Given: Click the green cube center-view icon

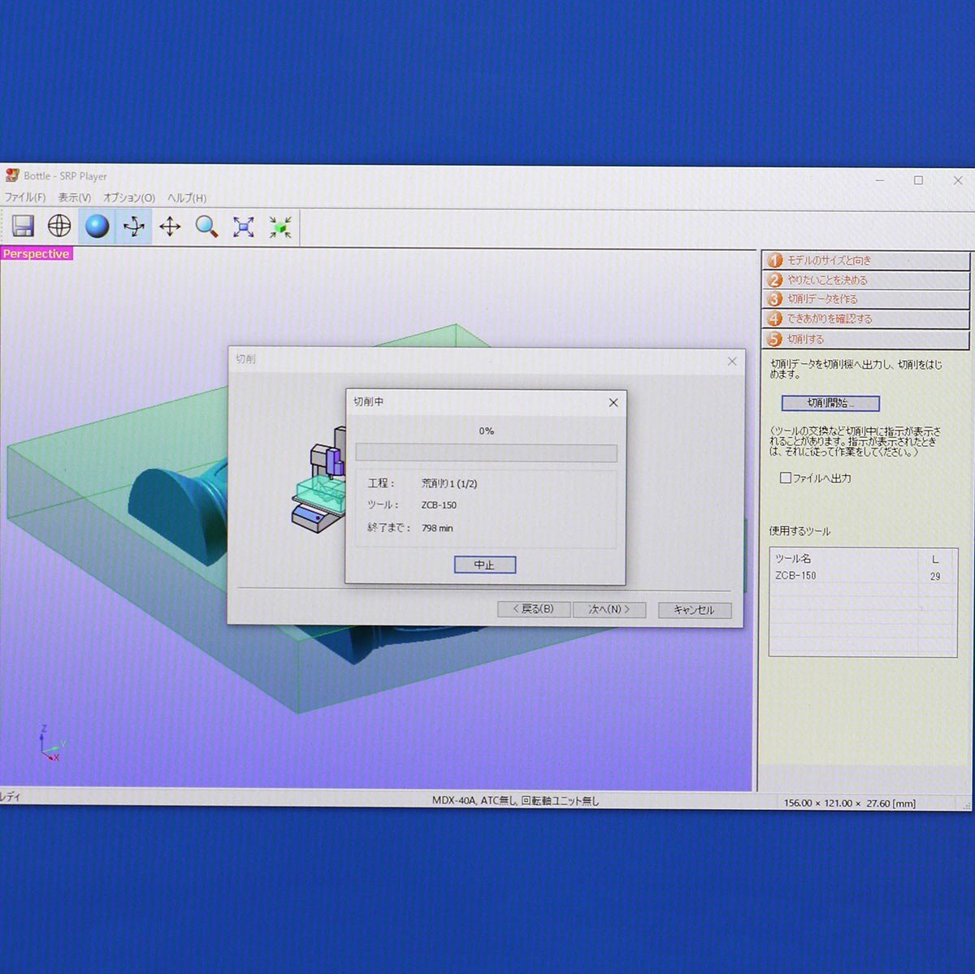Looking at the screenshot, I should 280,227.
